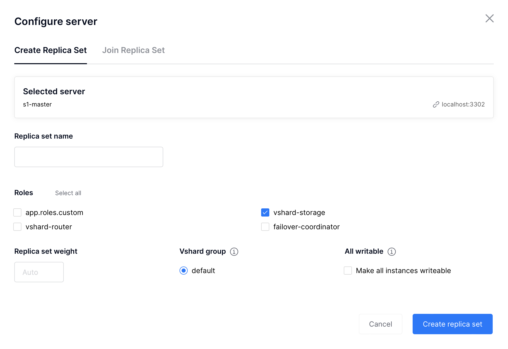Click the s1-master selected server name

(x=37, y=104)
